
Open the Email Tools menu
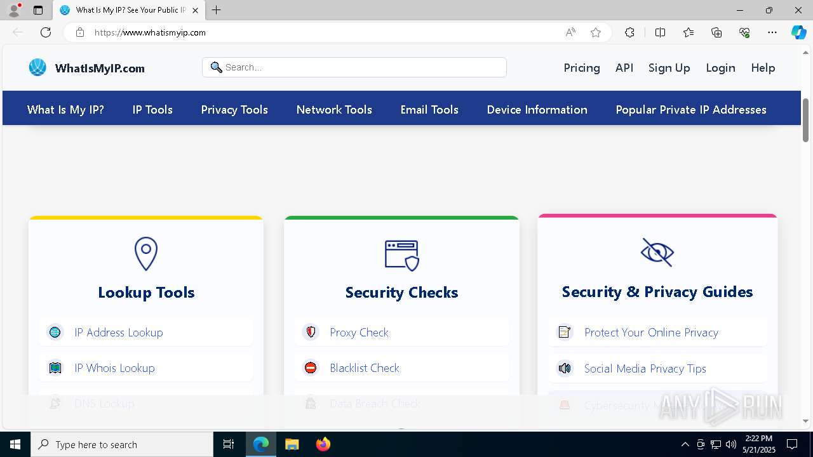429,110
